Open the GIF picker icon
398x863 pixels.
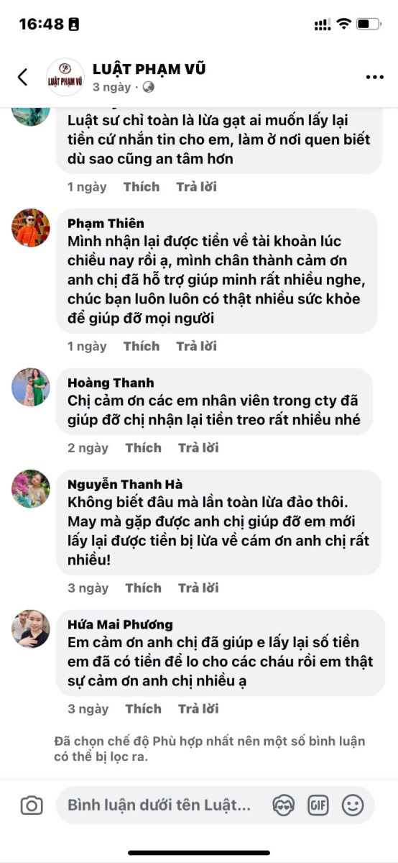pyautogui.click(x=318, y=805)
